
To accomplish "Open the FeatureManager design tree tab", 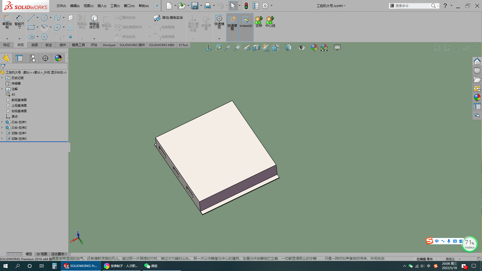I will [6, 58].
